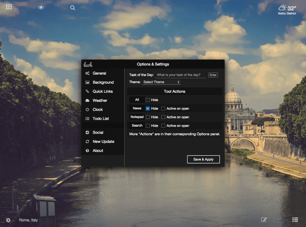Click the General gears icon
Screen dimensions: 306x227
coord(87,73)
